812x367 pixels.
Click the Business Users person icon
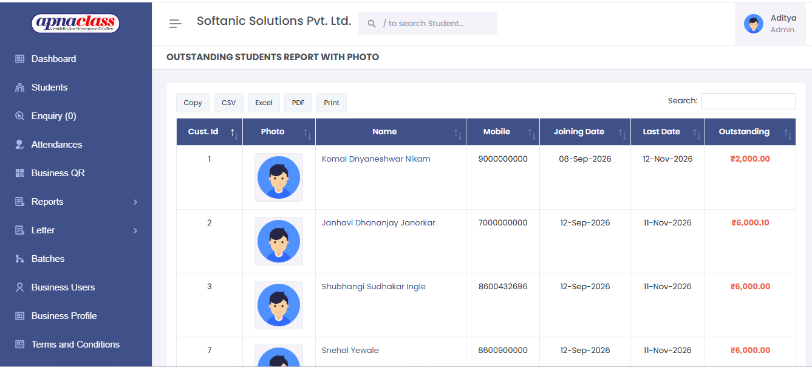click(x=20, y=287)
